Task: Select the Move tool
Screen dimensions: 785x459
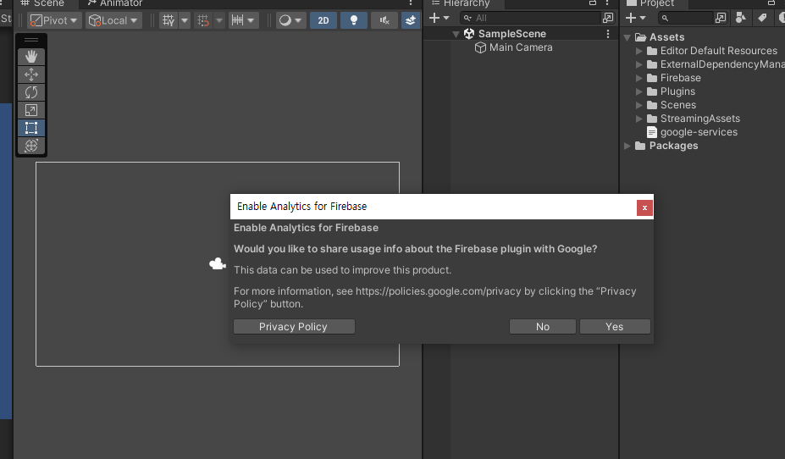Action: [31, 75]
